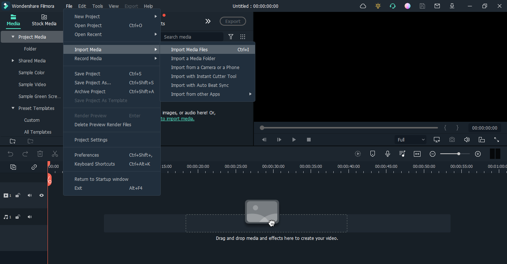
Task: Enter fullscreen preview with arrows icon
Action: coord(497,140)
